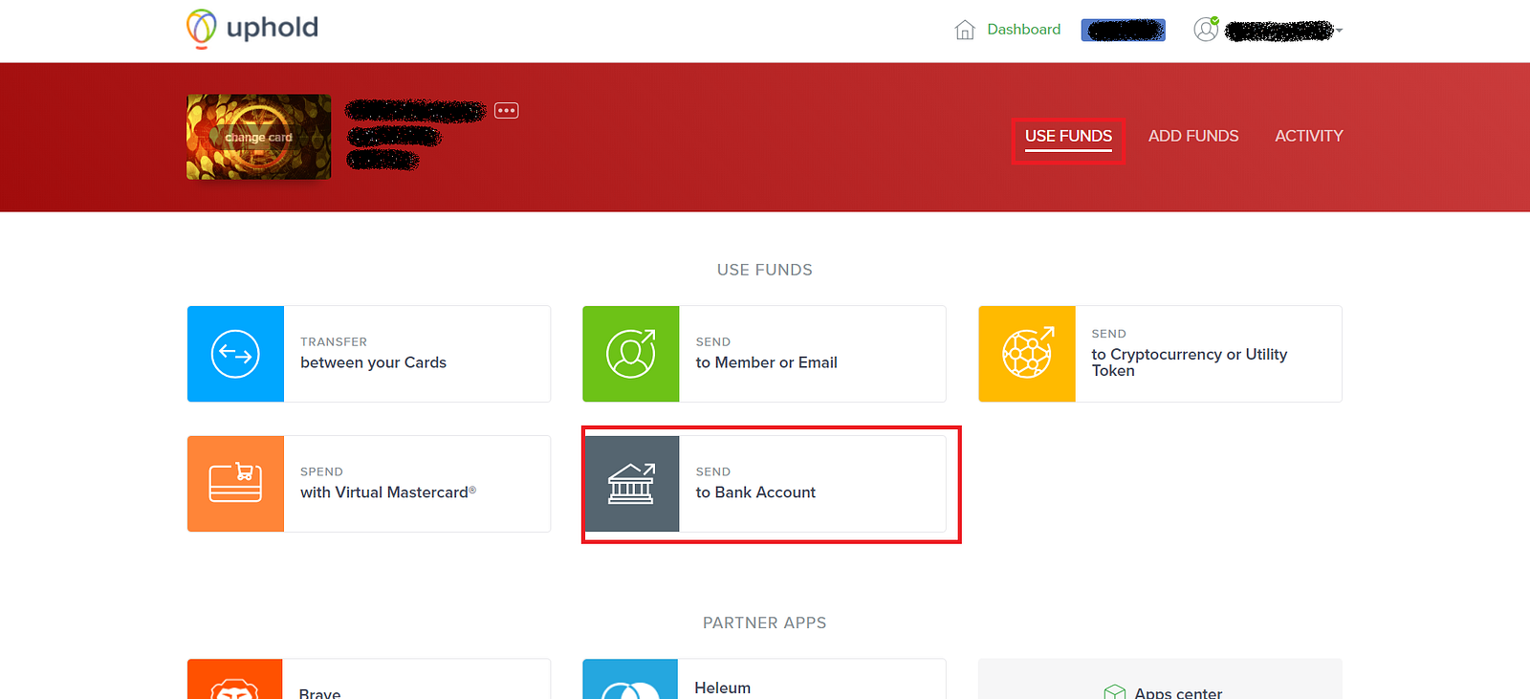
Task: Click the Brave lion icon
Action: tap(235, 680)
